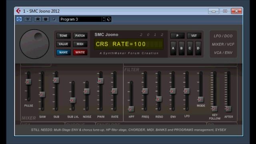
Task: Close the SMC Joono plugin window
Action: [x=236, y=11]
